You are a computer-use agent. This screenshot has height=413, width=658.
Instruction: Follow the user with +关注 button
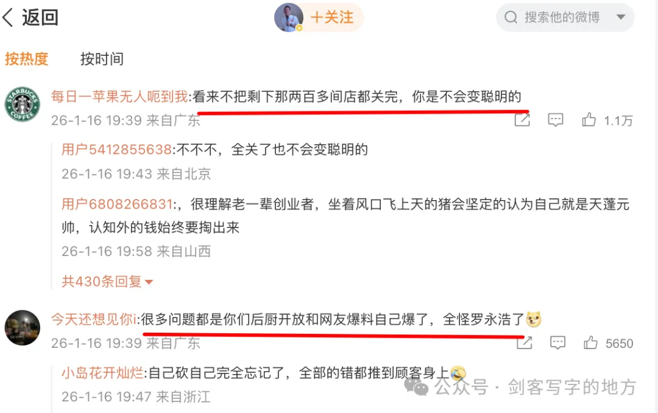click(x=332, y=18)
